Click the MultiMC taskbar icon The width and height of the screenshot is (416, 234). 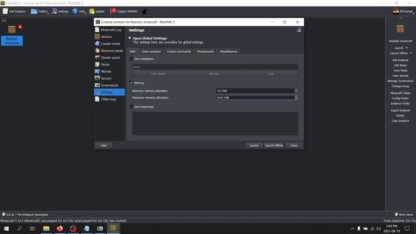[113, 228]
